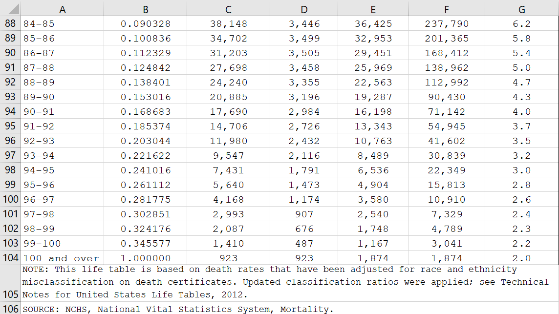Screen dimensions: 559x314
Task: Select column G header
Action: point(521,9)
